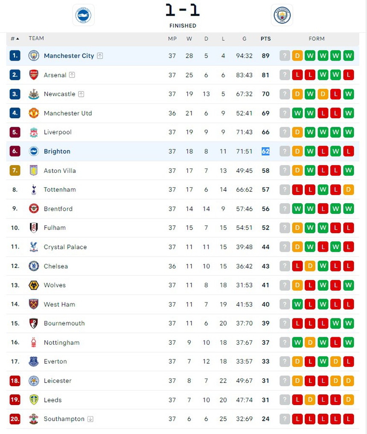
Task: Click Leicester's red rank 18 badge
Action: pyautogui.click(x=15, y=381)
